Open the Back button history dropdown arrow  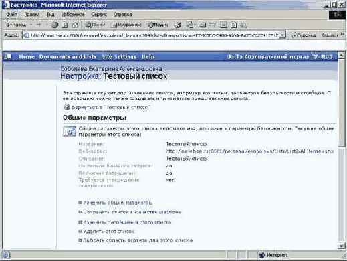(31, 25)
